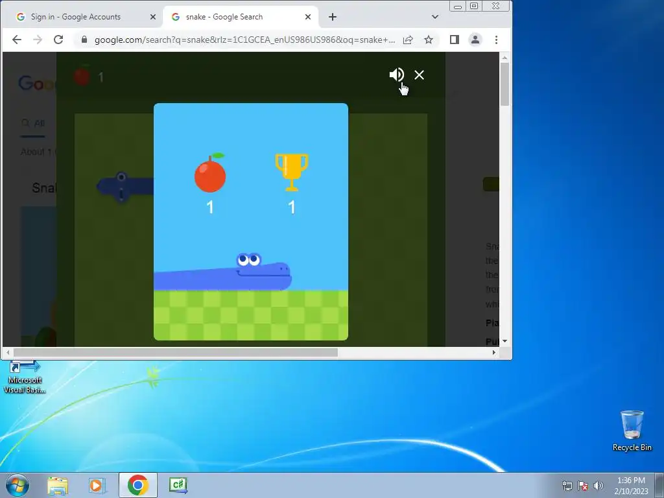
Task: Close the Sign in - Google Accounts tab
Action: (x=153, y=17)
